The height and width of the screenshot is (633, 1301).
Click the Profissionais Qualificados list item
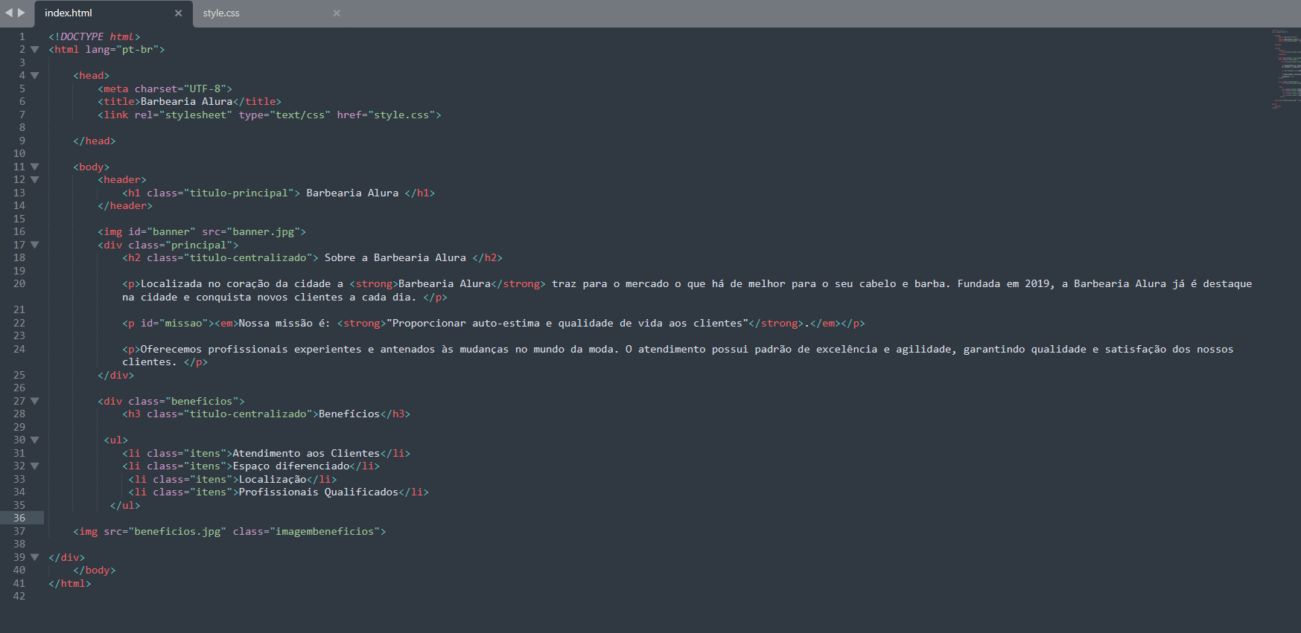pos(279,492)
